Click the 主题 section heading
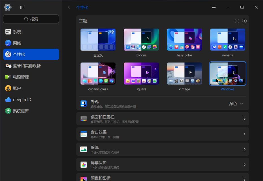The image size is (263, 181). tap(83, 21)
